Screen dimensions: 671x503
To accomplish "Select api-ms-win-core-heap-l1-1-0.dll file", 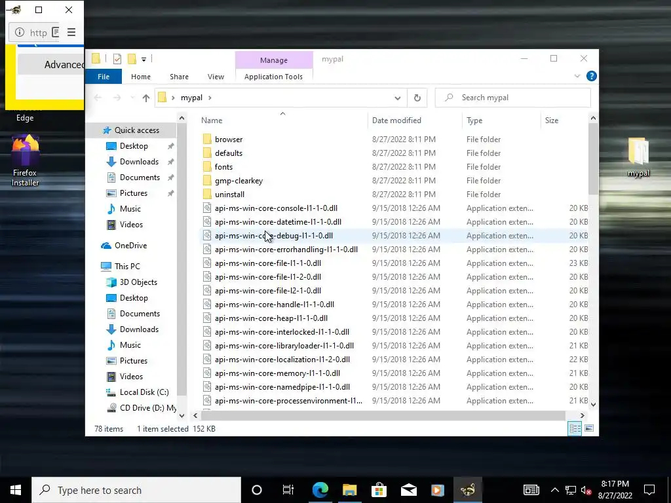I will (x=271, y=318).
